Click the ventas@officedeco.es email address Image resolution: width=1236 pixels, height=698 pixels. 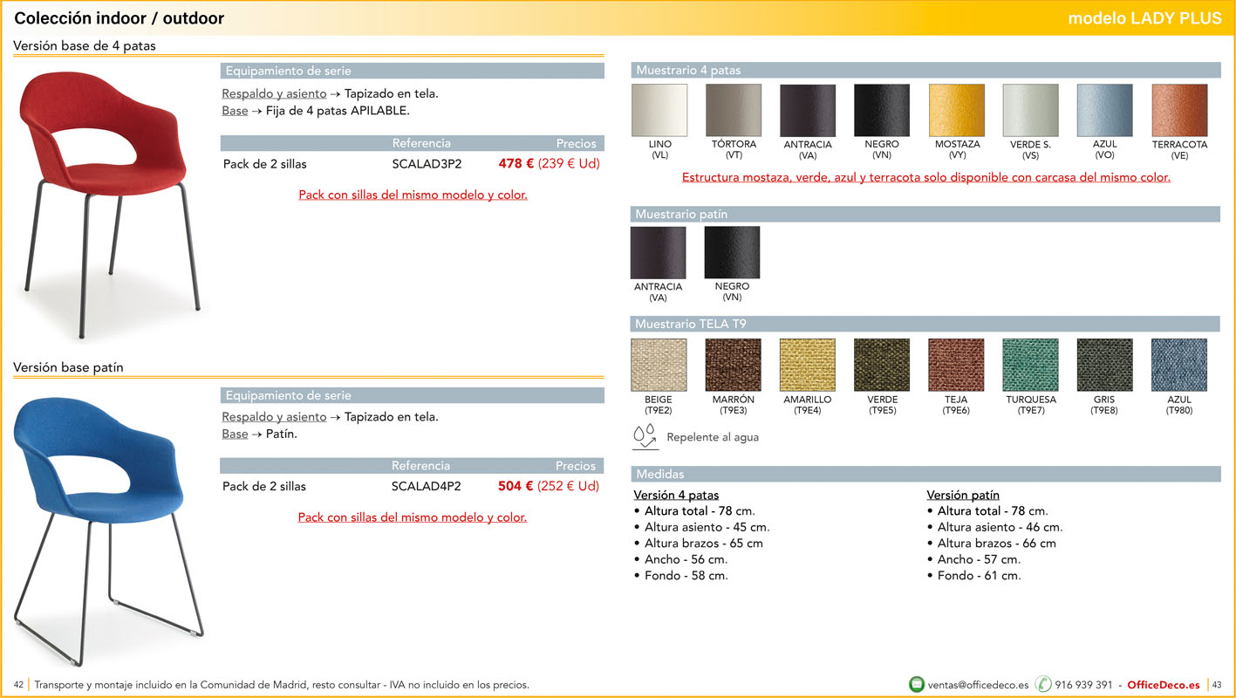978,685
